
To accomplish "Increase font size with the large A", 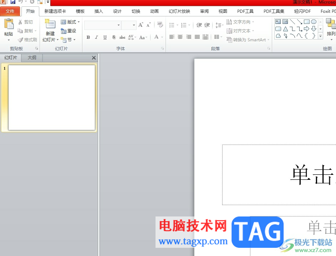I will (141, 25).
